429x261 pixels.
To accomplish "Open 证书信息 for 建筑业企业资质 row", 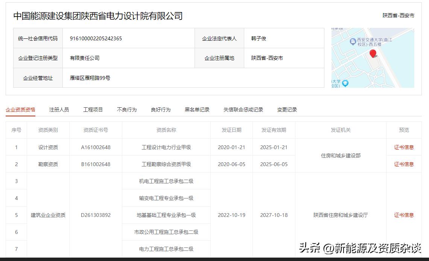I will [x=403, y=215].
